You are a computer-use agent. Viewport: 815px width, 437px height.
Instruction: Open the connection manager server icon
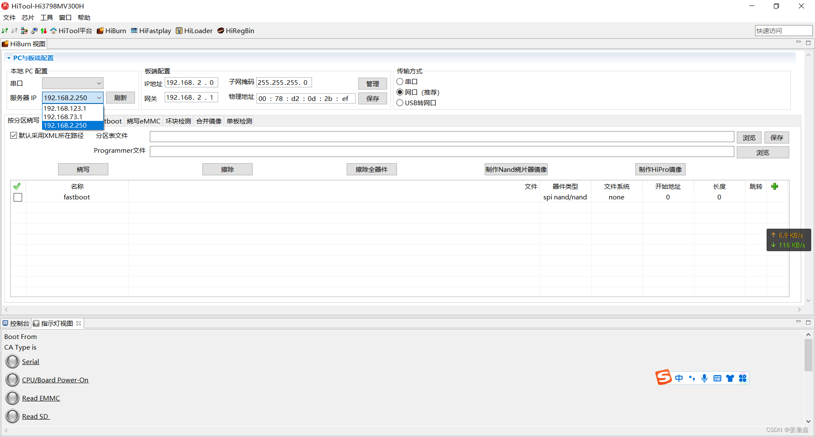click(24, 31)
